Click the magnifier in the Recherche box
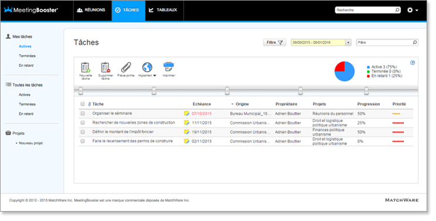 point(397,10)
